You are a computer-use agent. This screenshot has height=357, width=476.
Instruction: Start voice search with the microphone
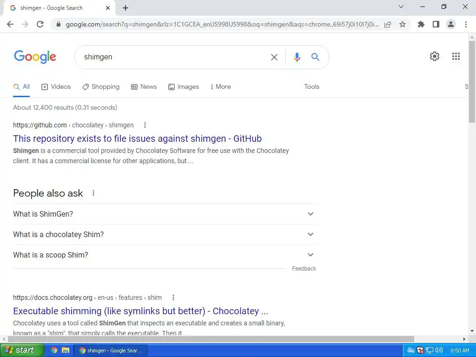coord(297,57)
